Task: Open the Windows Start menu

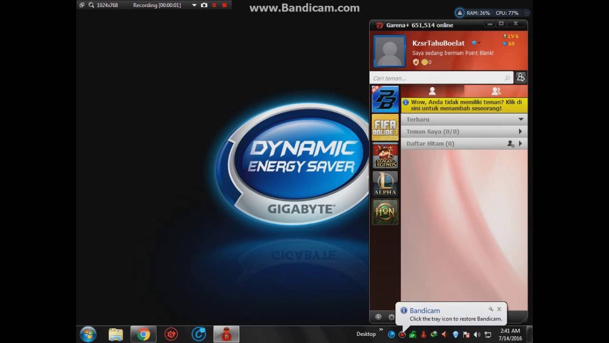Action: tap(88, 334)
